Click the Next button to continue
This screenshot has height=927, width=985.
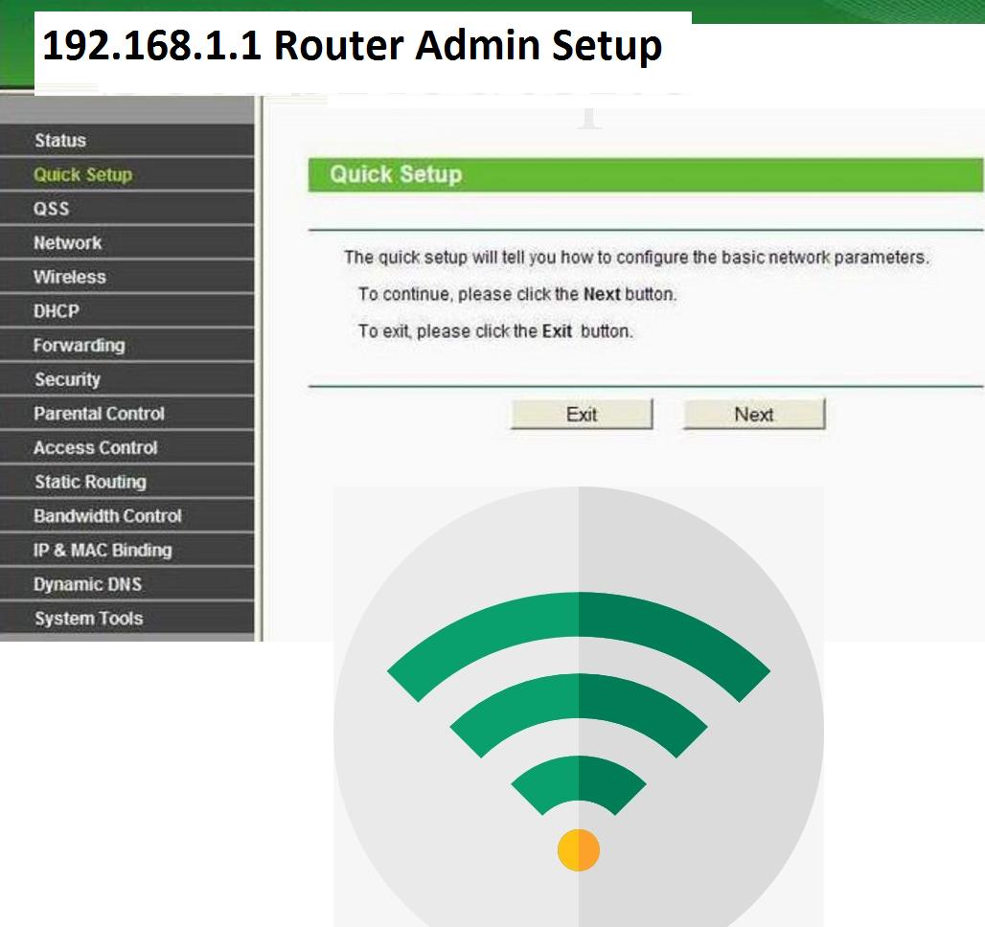[x=754, y=415]
